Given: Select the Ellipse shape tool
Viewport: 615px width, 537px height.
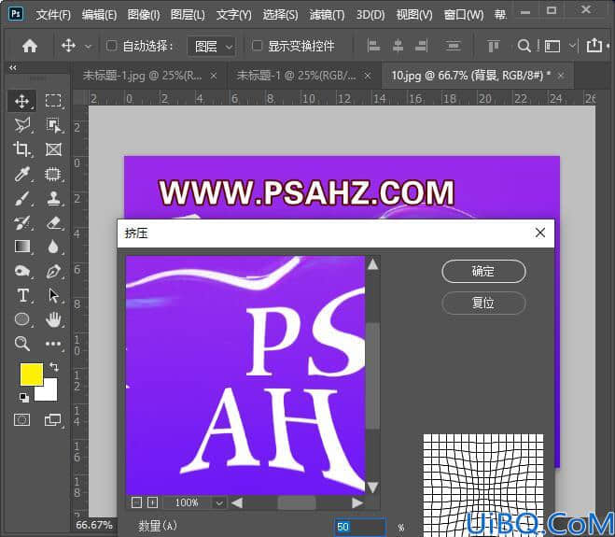Looking at the screenshot, I should point(22,319).
